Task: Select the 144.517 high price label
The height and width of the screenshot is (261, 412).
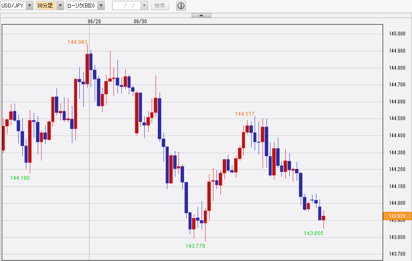Action: pos(245,114)
